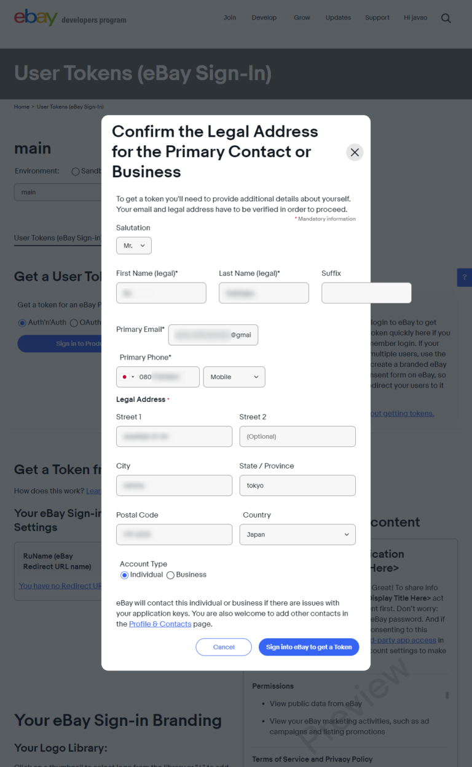
Task: Close the legal address dialog with X
Action: pyautogui.click(x=355, y=152)
